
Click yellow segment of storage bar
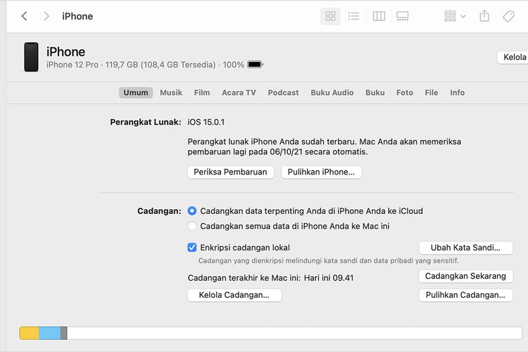(30, 333)
